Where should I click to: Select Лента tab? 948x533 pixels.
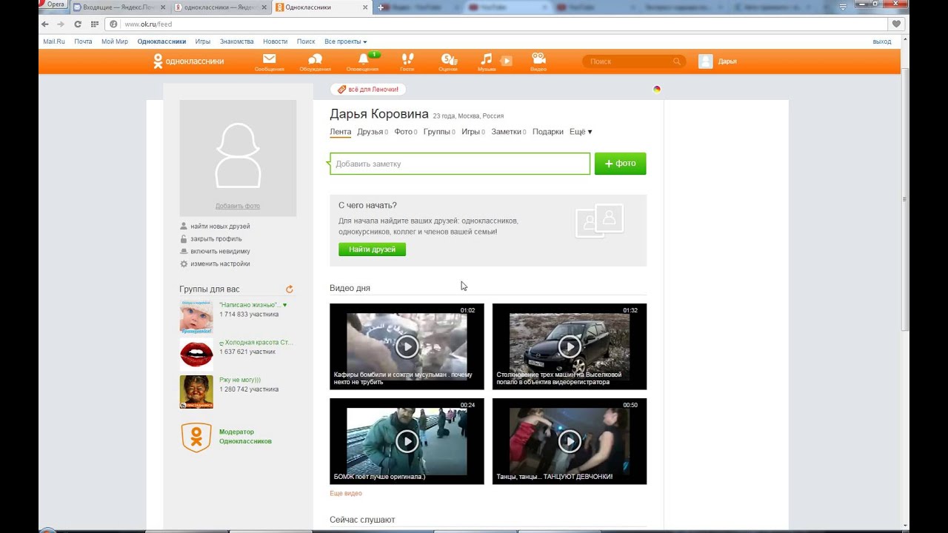(x=341, y=132)
